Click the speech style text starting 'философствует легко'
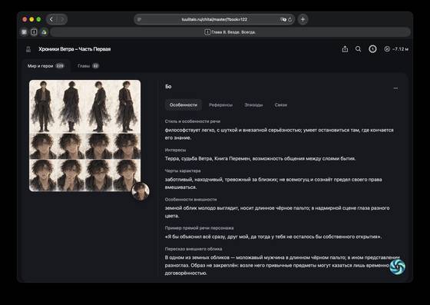This screenshot has height=305, width=430. pyautogui.click(x=279, y=134)
